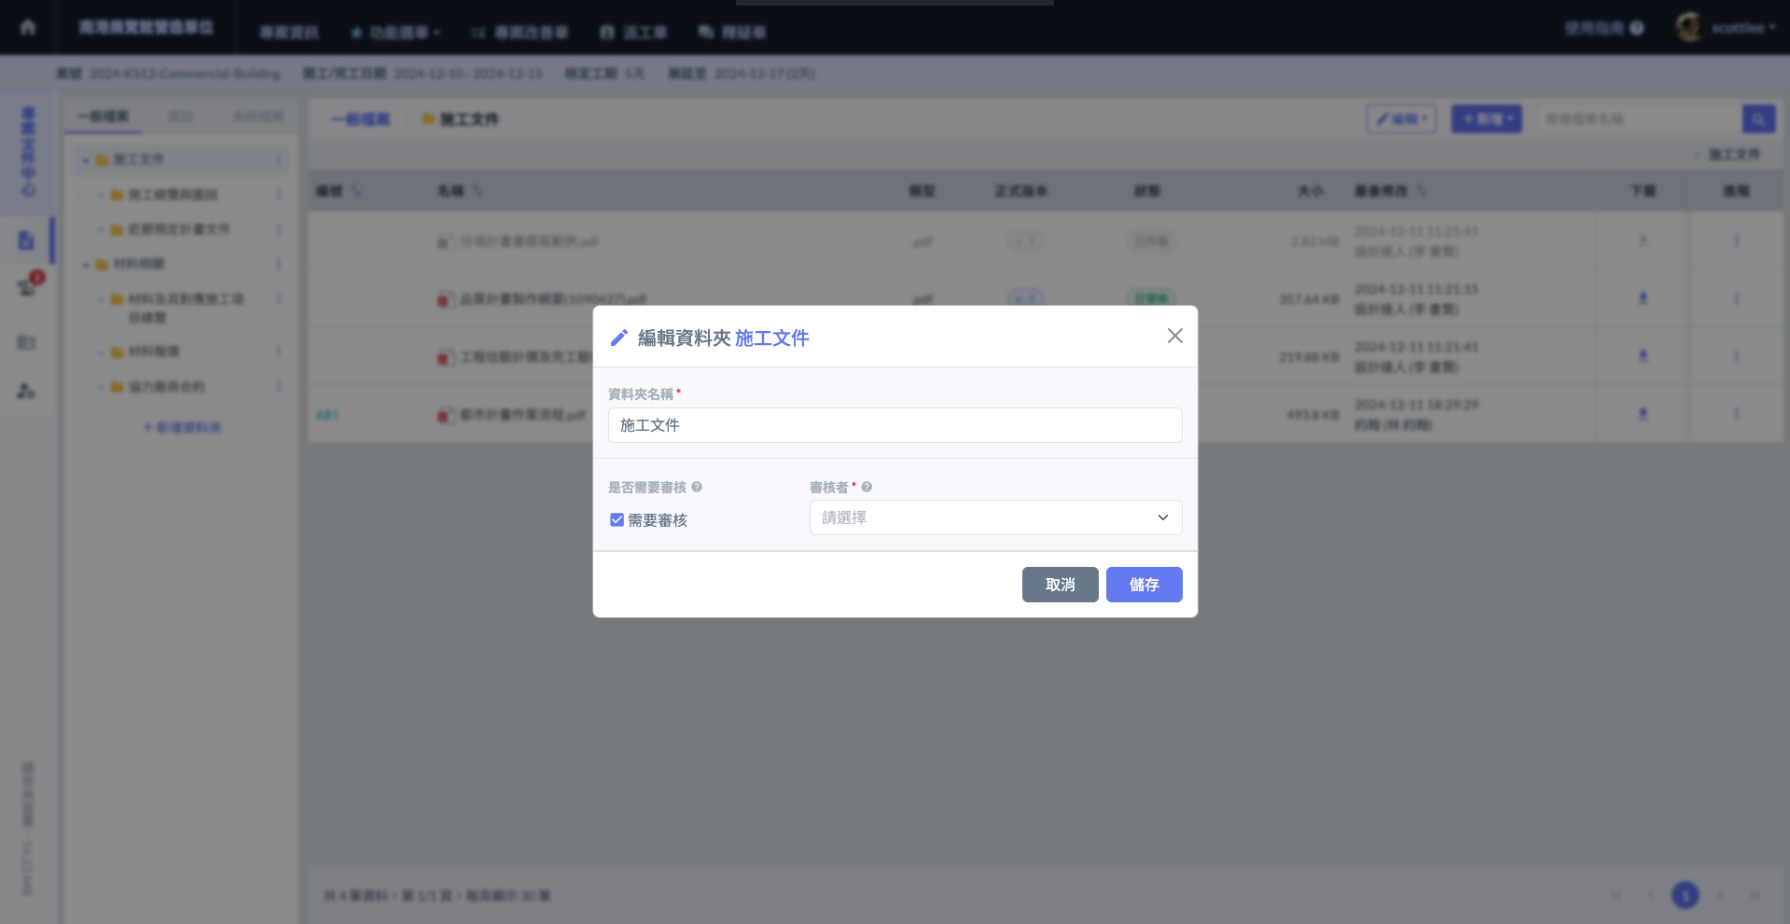Screen dimensions: 1790x924
Task: Expand the 編輯 dropdown button
Action: click(1401, 119)
